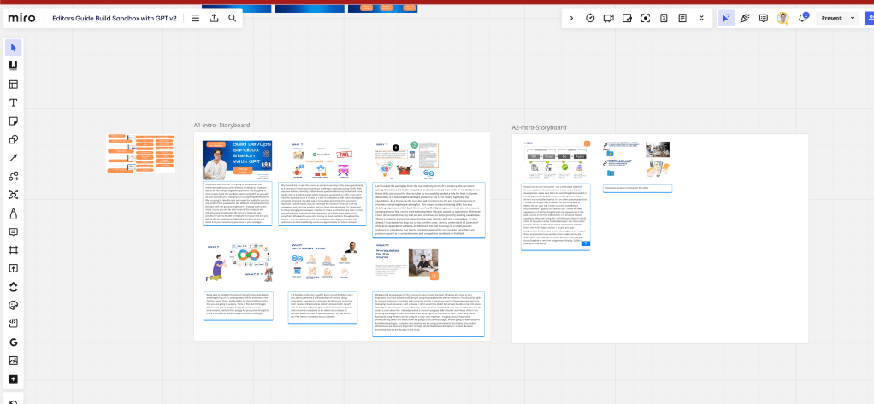The width and height of the screenshot is (874, 404).
Task: Select the Text tool
Action: (14, 103)
